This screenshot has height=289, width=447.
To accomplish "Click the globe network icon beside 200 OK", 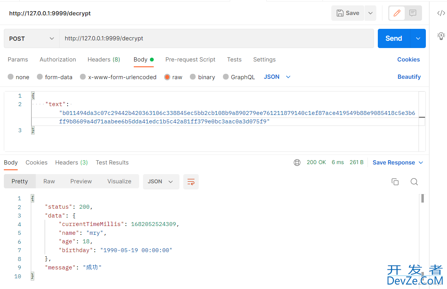I will (297, 163).
